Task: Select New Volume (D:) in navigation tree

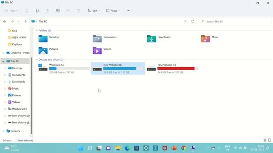Action: coord(19,116)
